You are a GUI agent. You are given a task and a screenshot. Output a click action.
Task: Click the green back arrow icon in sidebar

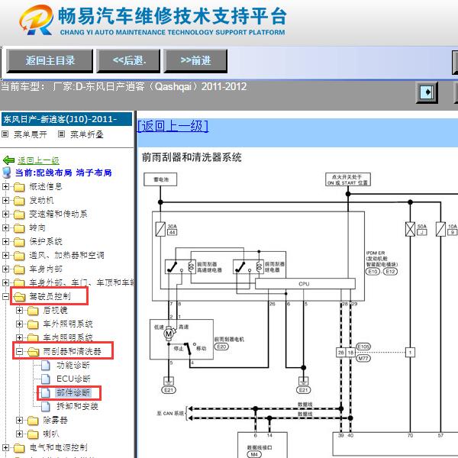click(x=8, y=160)
